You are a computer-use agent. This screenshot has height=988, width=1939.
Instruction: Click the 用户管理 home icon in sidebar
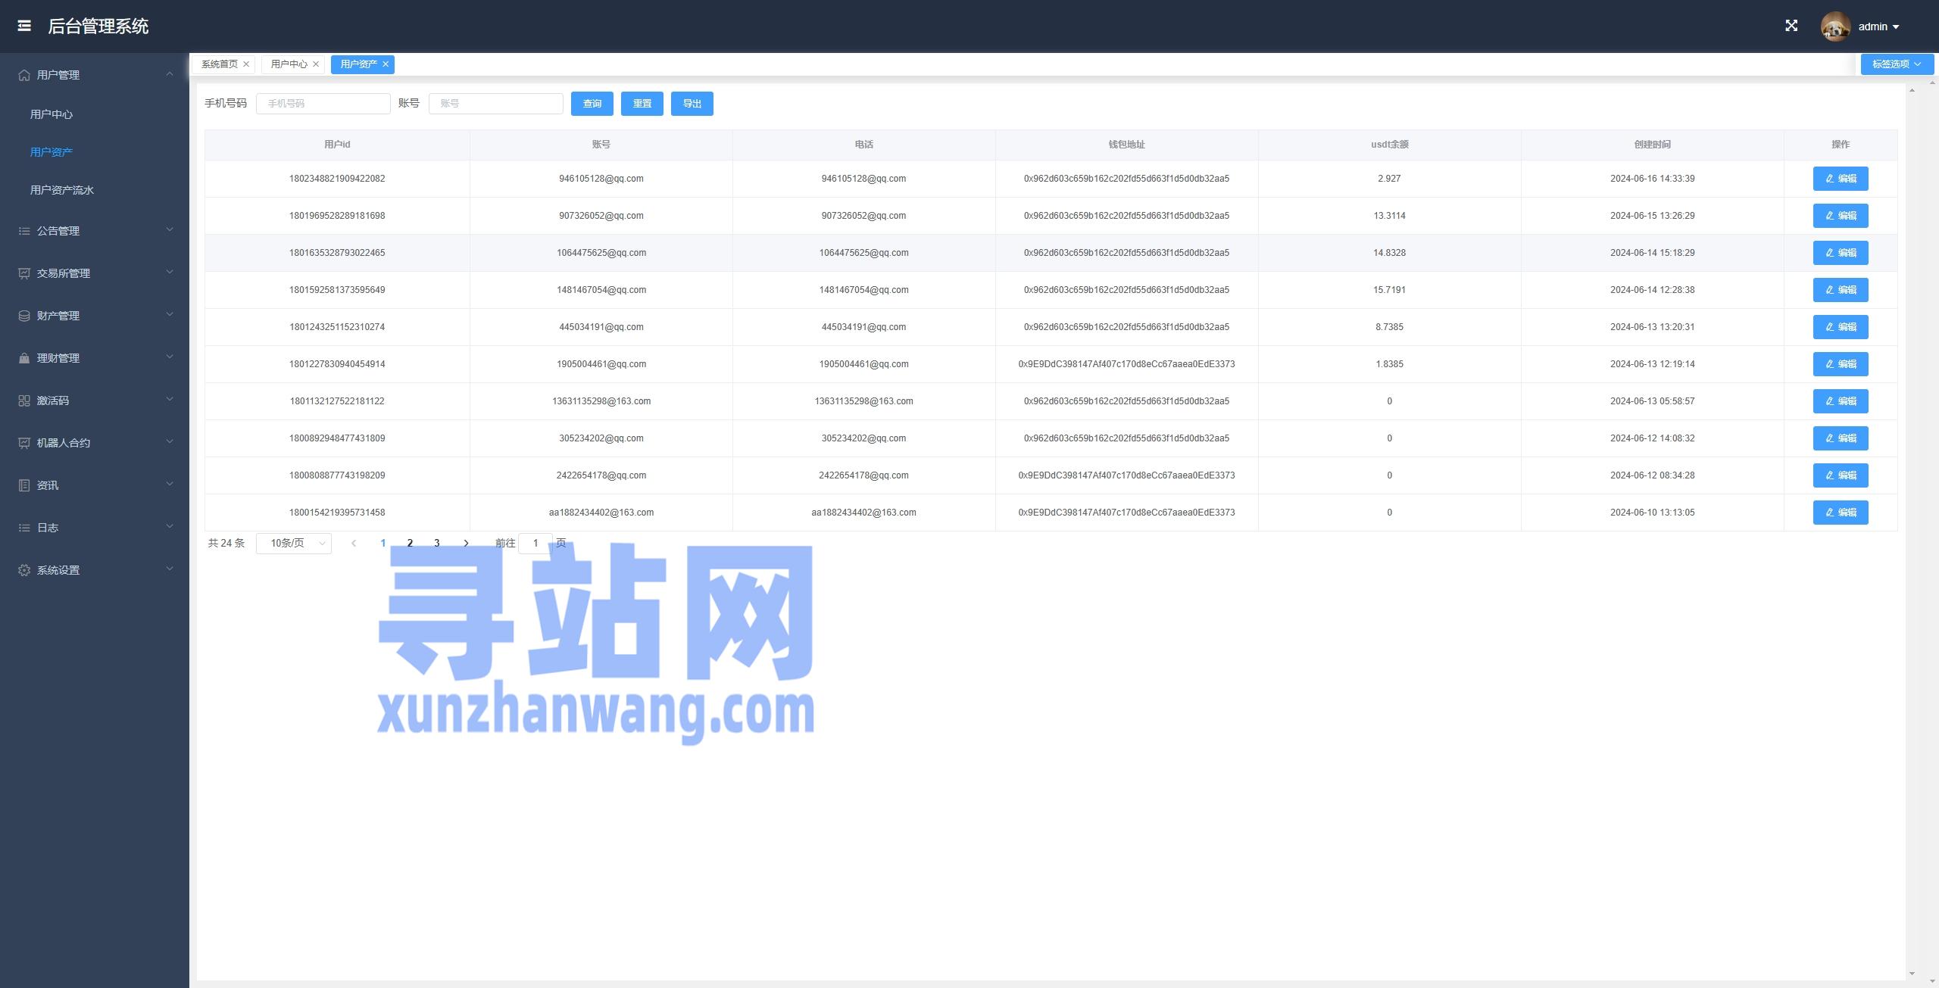[x=24, y=75]
